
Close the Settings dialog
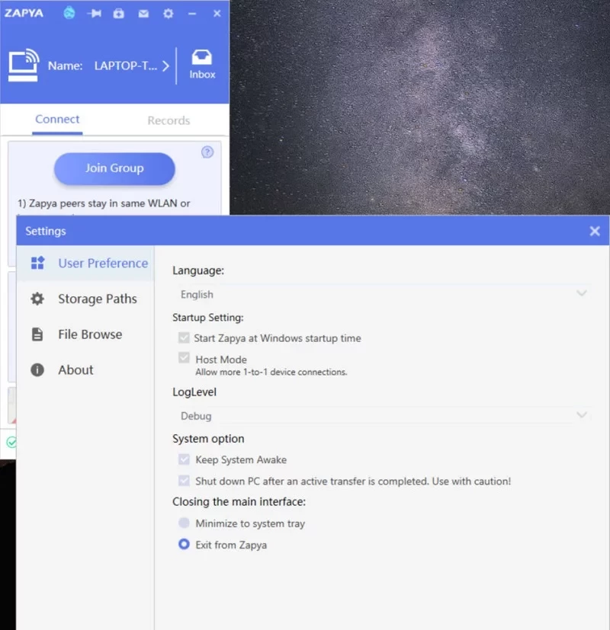[x=595, y=231]
